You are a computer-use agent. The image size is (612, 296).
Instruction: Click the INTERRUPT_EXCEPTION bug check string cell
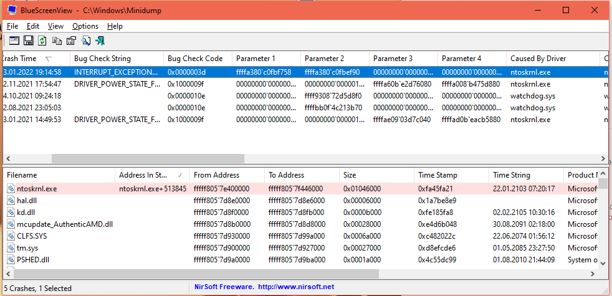(x=117, y=72)
